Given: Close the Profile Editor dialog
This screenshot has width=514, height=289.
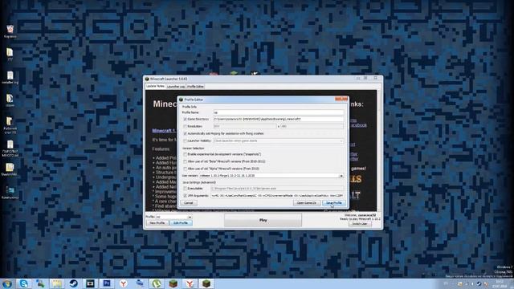Looking at the screenshot, I should (x=341, y=99).
